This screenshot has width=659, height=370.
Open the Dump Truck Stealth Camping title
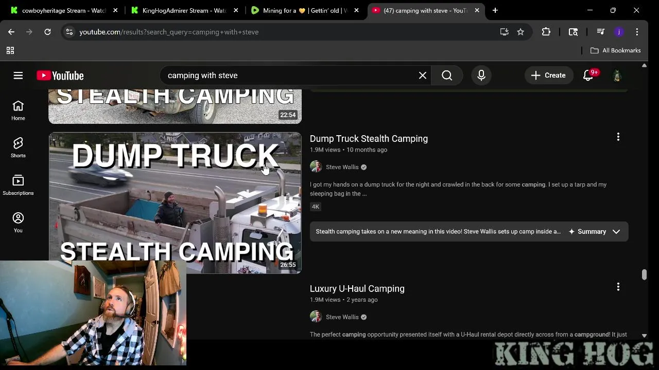point(369,139)
